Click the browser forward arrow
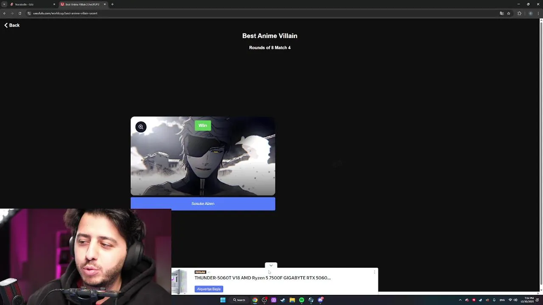The image size is (543, 305). pyautogui.click(x=12, y=13)
